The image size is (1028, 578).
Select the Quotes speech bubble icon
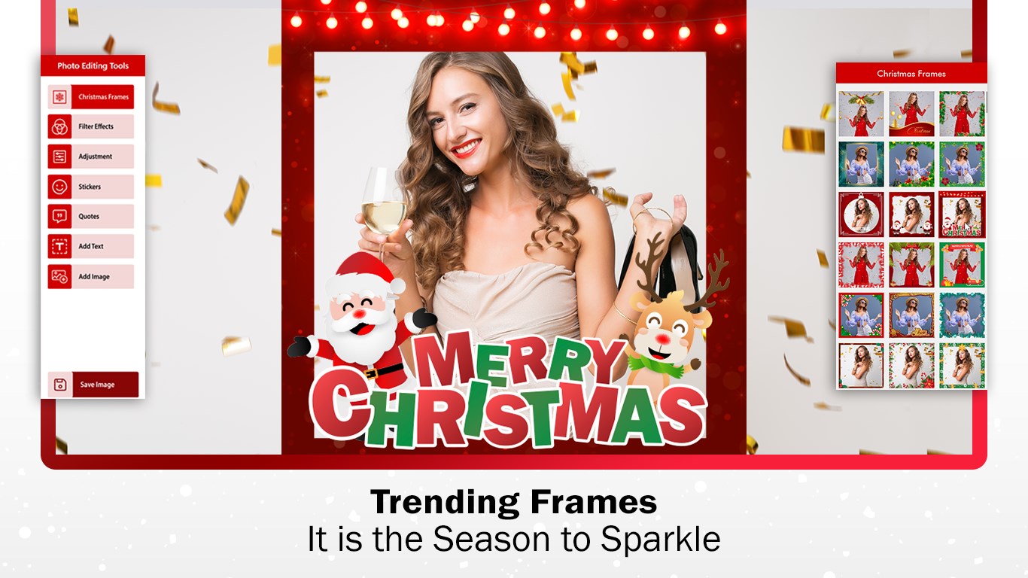[59, 217]
